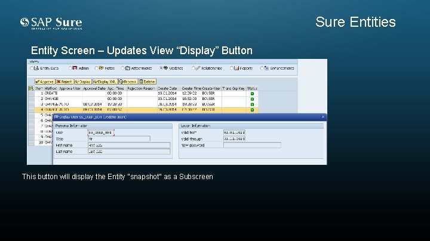Click the Reports chart icon
The width and height of the screenshot is (430, 241).
pos(236,68)
